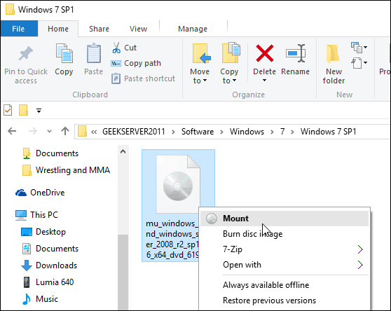Switch to the Share ribbon tab
The width and height of the screenshot is (391, 311).
(99, 29)
